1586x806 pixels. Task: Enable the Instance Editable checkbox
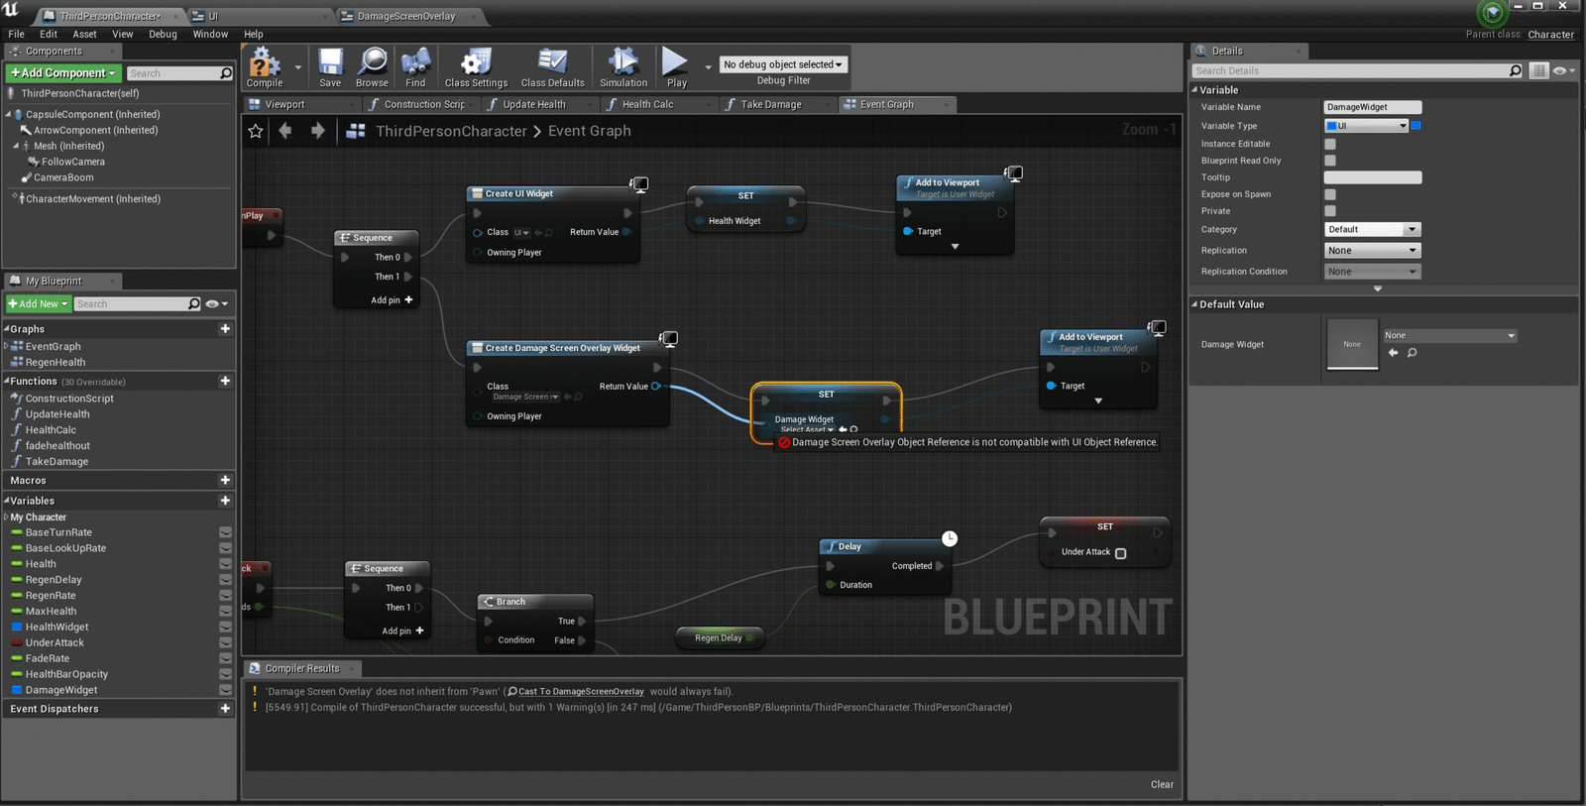coord(1330,144)
